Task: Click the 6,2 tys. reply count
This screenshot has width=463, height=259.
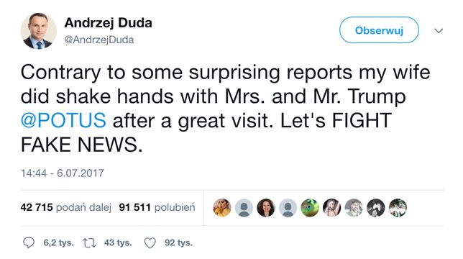Action: pyautogui.click(x=58, y=242)
